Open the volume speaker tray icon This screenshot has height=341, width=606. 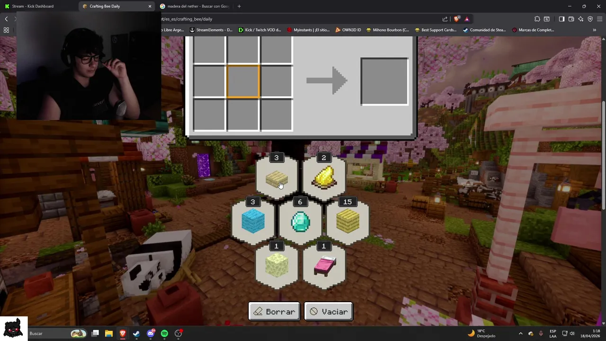click(x=572, y=333)
